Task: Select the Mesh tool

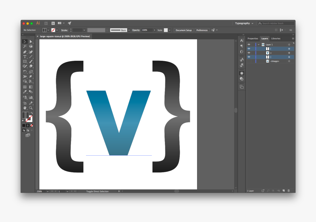Action: point(25,87)
